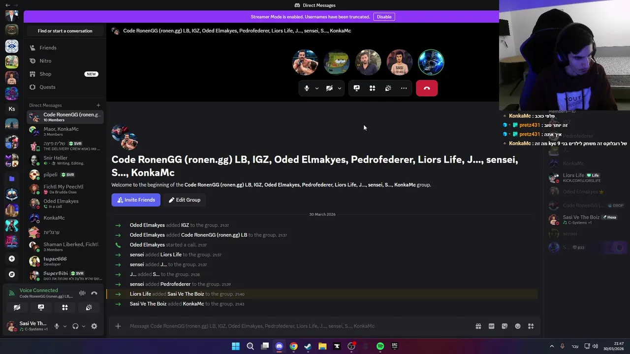Open camera options arrow in call bar
The image size is (630, 354).
(340, 88)
